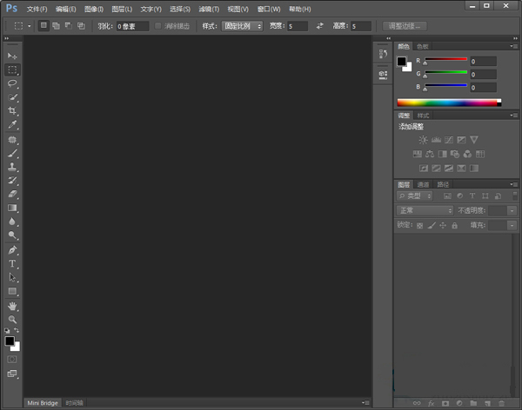Open the 样式 style dropdown (固定比例)
This screenshot has width=522, height=410.
243,26
